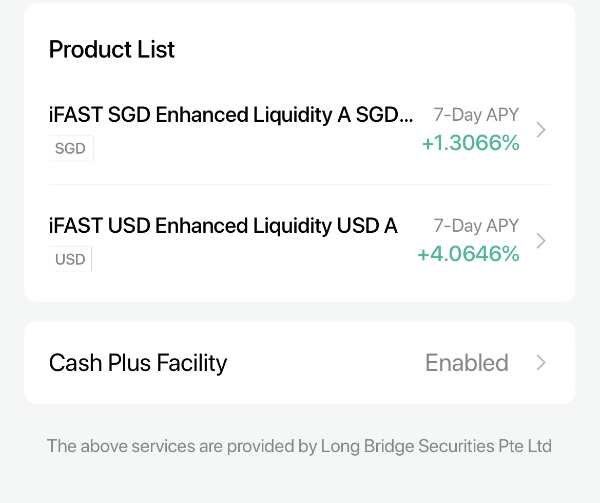Click the Enabled status label
The image size is (600, 503).
pos(467,363)
